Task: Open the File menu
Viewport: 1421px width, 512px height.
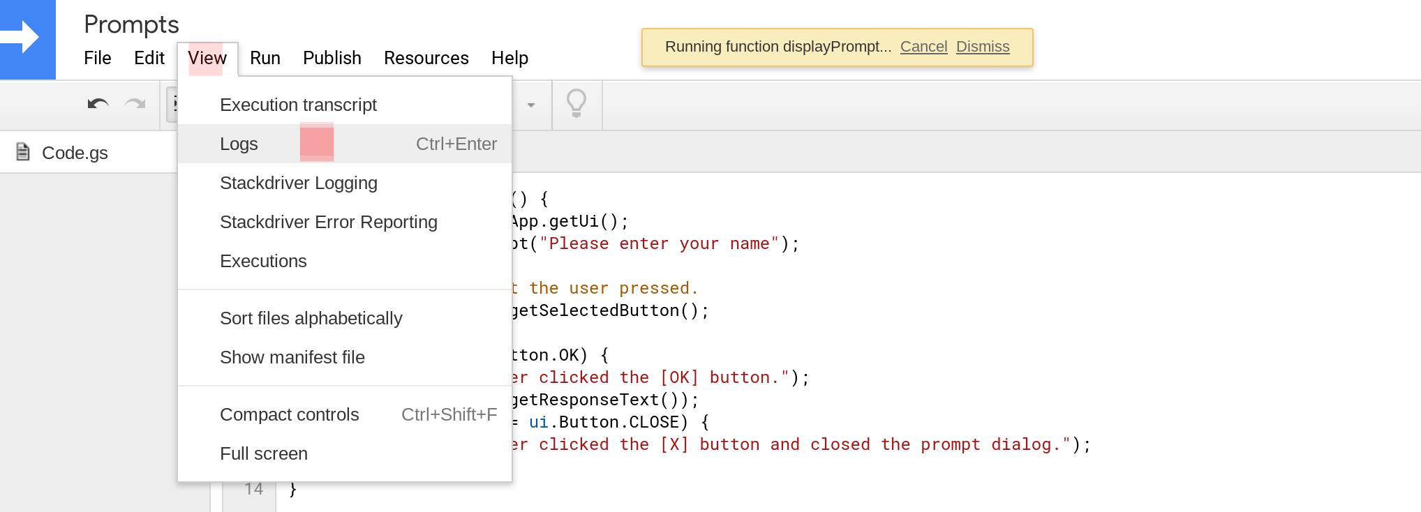Action: (x=98, y=58)
